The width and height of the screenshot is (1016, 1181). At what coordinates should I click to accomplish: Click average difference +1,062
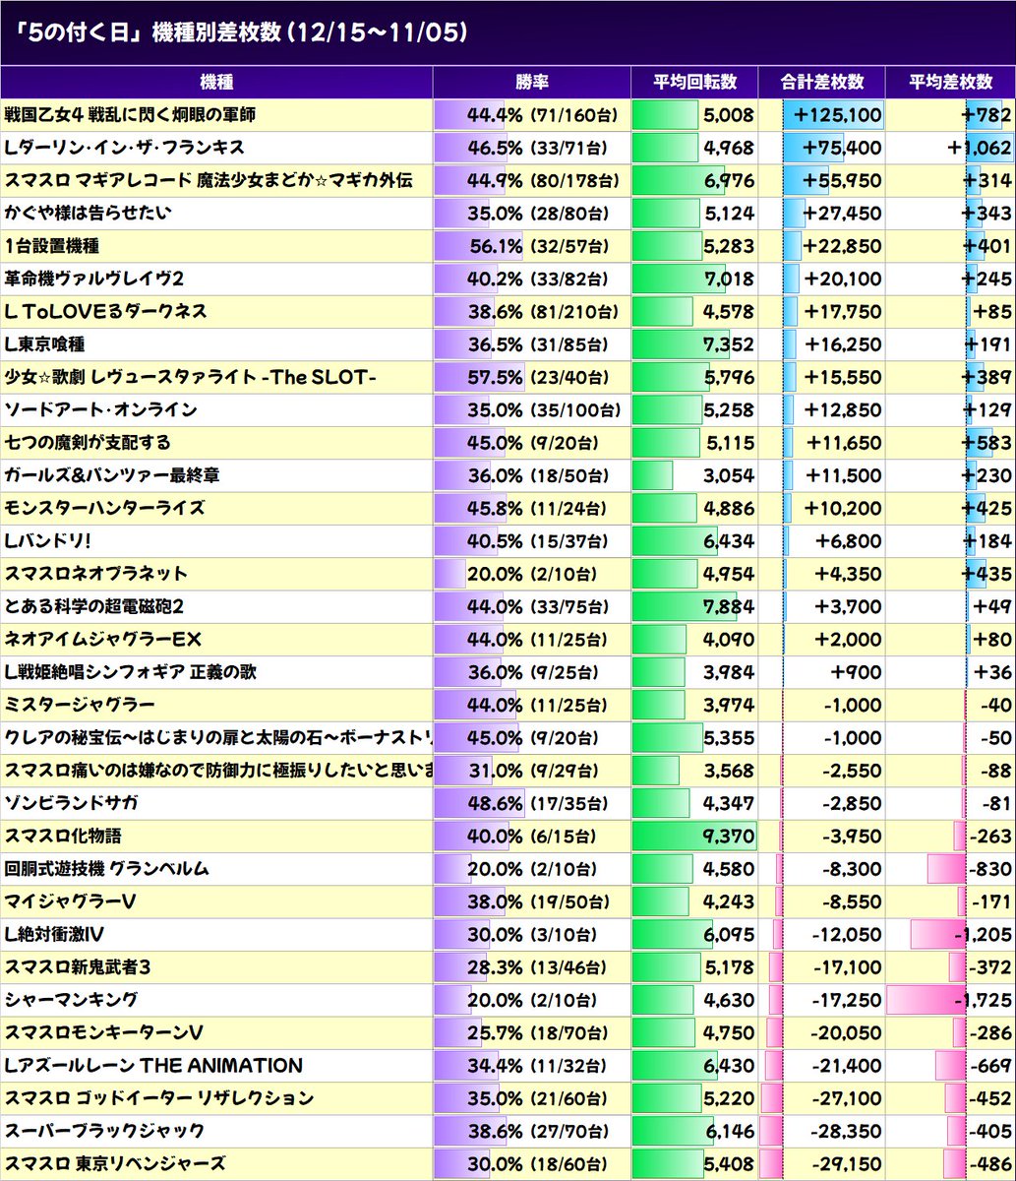980,149
